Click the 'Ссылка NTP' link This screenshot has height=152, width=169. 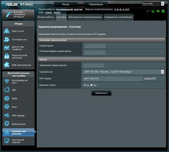[150, 79]
